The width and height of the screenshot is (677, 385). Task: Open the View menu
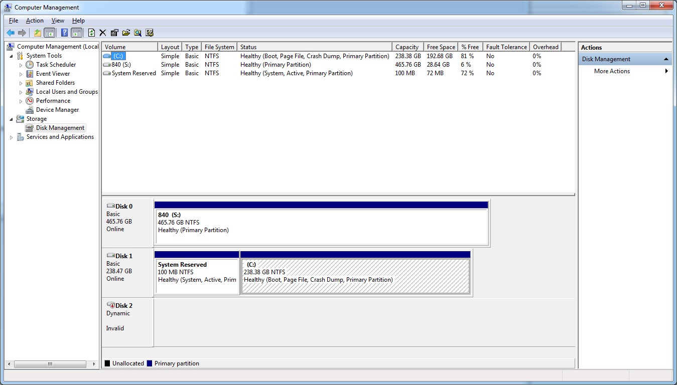click(x=58, y=21)
